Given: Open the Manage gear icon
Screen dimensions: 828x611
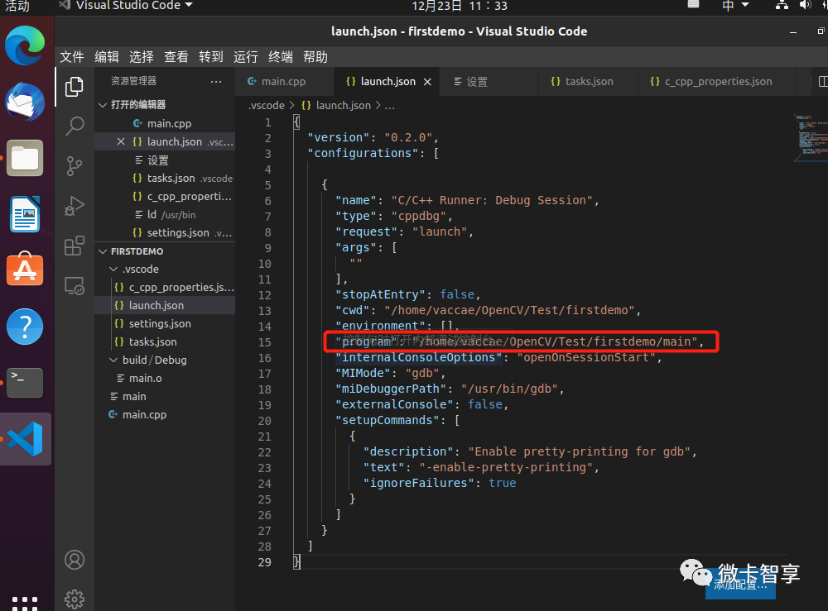Looking at the screenshot, I should (x=75, y=599).
